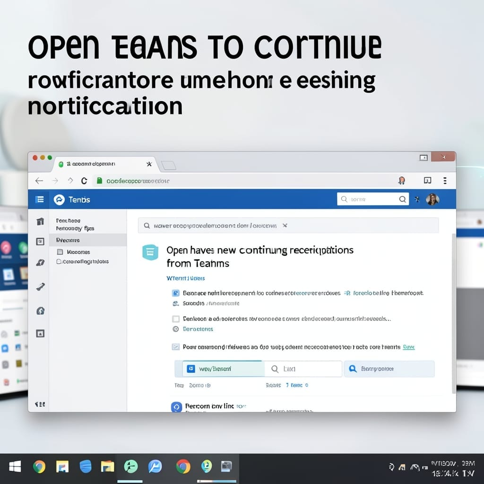The image size is (484, 484).
Task: Open the second left rail icon below the house
Action: click(x=40, y=242)
